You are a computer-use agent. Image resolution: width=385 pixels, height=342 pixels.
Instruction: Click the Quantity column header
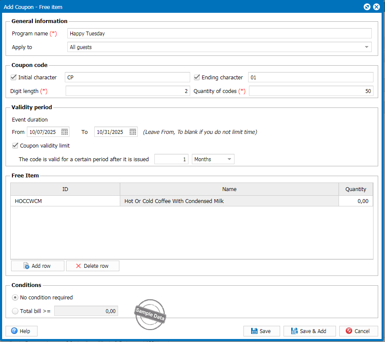356,189
